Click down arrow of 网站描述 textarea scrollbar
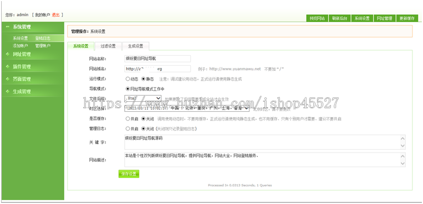Viewport: 423px width, 204px height. tap(403, 163)
